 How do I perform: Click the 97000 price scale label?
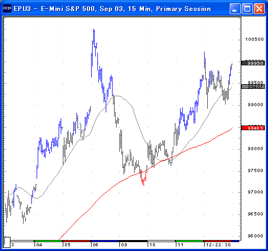(x=255, y=192)
